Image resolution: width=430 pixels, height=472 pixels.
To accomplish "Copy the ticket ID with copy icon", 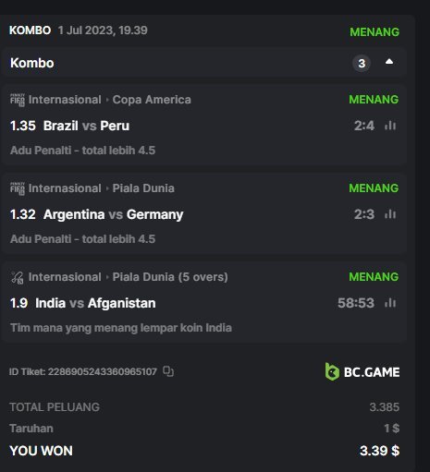I will pos(168,371).
